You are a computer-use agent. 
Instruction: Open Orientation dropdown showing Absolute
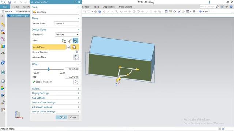pyautogui.click(x=67, y=35)
